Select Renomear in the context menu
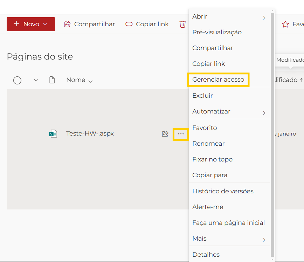Viewport: 304px width, 262px height. click(208, 144)
